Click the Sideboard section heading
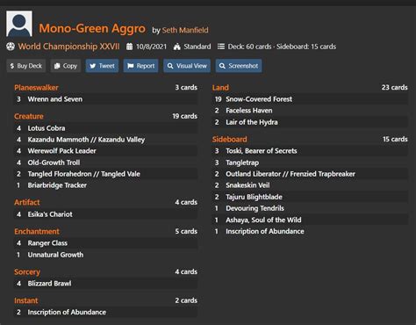 coord(230,140)
